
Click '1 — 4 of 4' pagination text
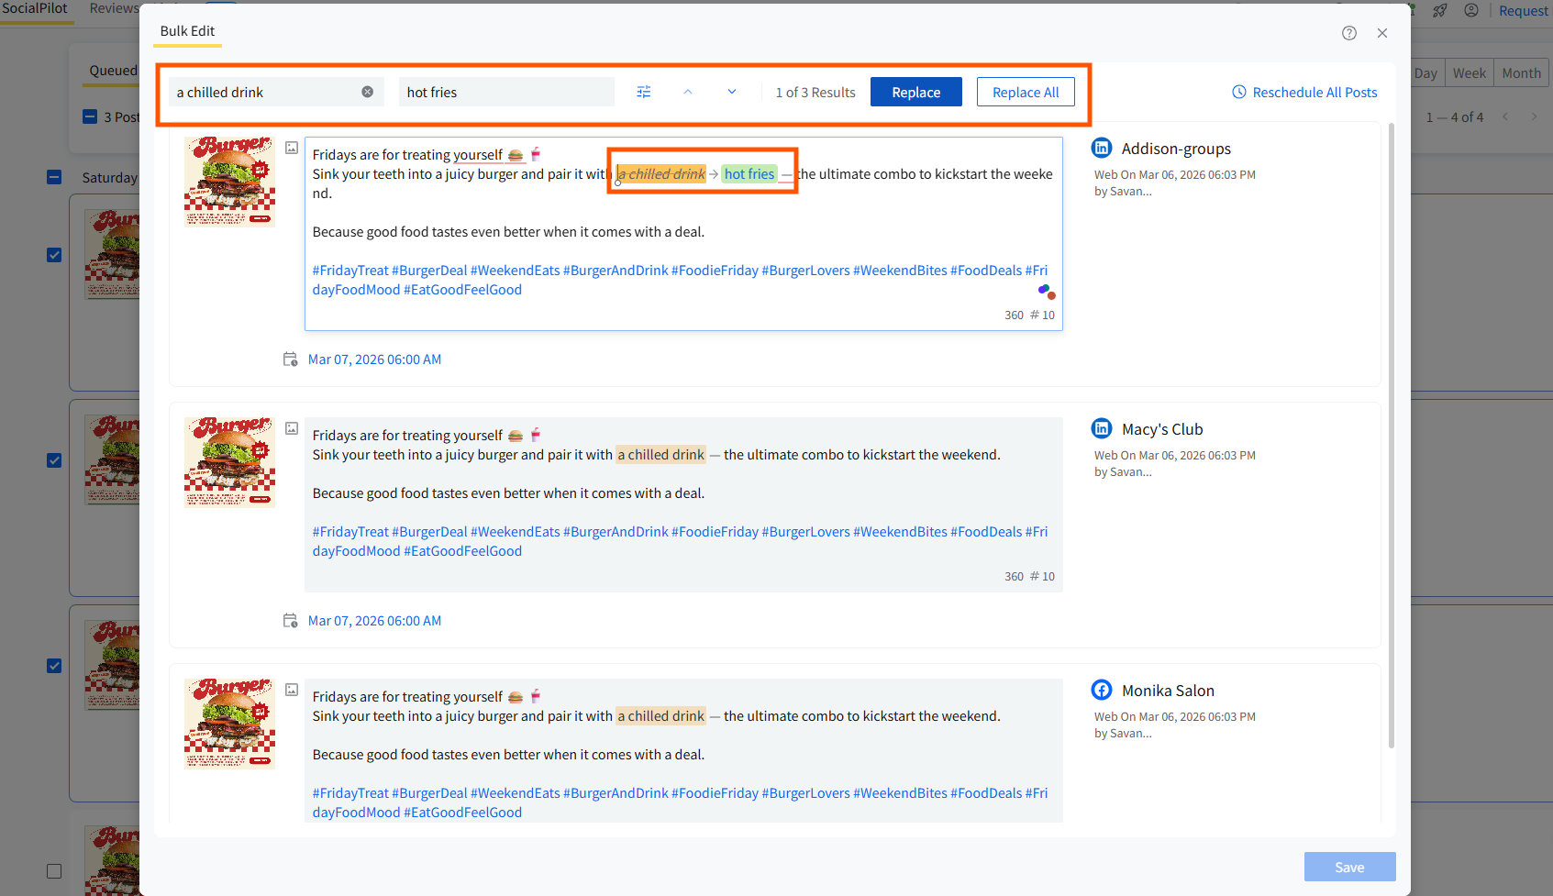(x=1455, y=117)
